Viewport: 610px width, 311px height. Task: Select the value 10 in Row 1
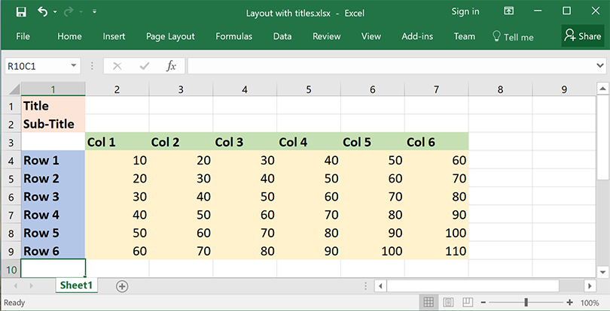tap(117, 160)
